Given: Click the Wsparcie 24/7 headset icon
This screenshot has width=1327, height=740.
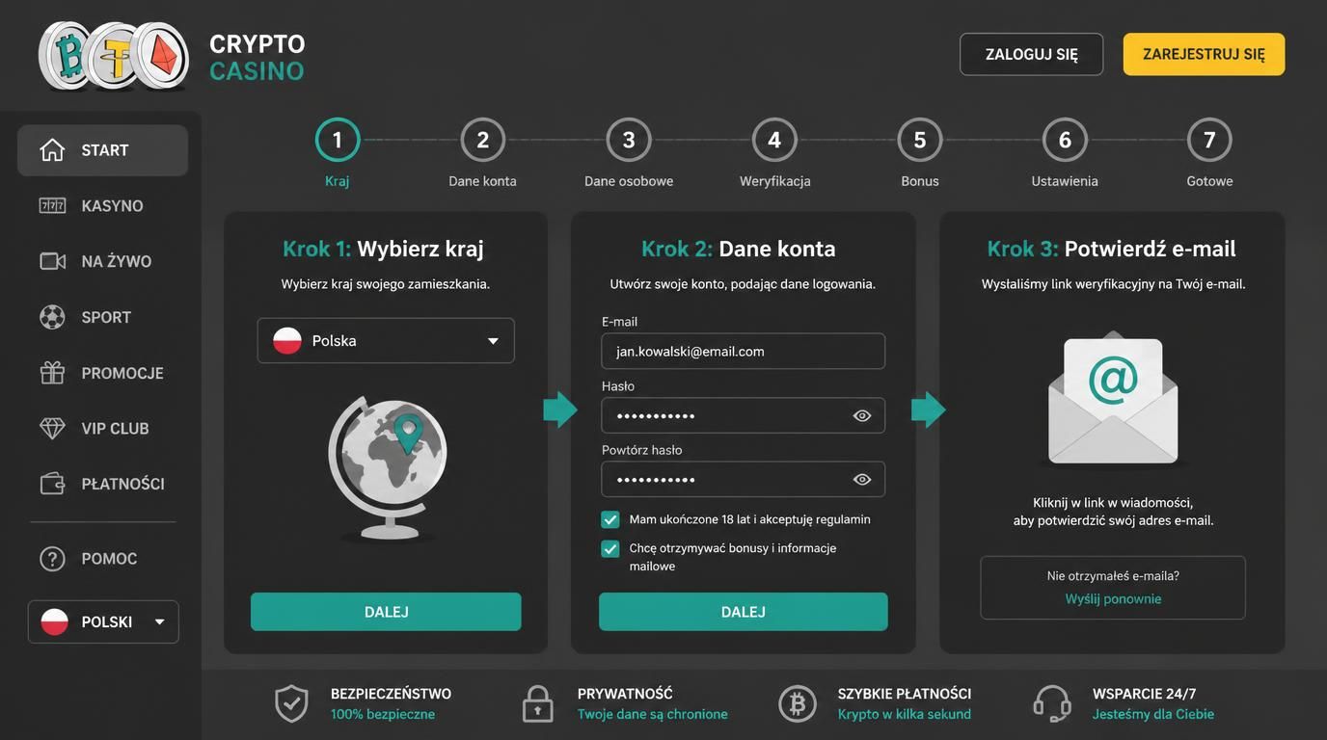Looking at the screenshot, I should (x=1051, y=703).
